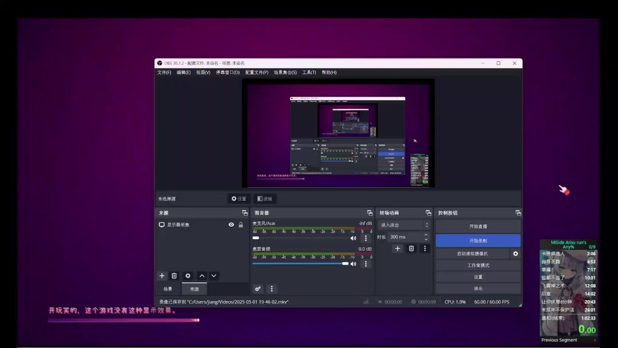
Task: Open three-dot transition properties menu in 转场动画
Action: [x=425, y=248]
